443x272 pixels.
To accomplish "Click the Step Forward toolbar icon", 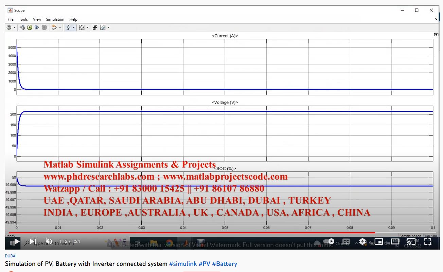I will [x=37, y=28].
